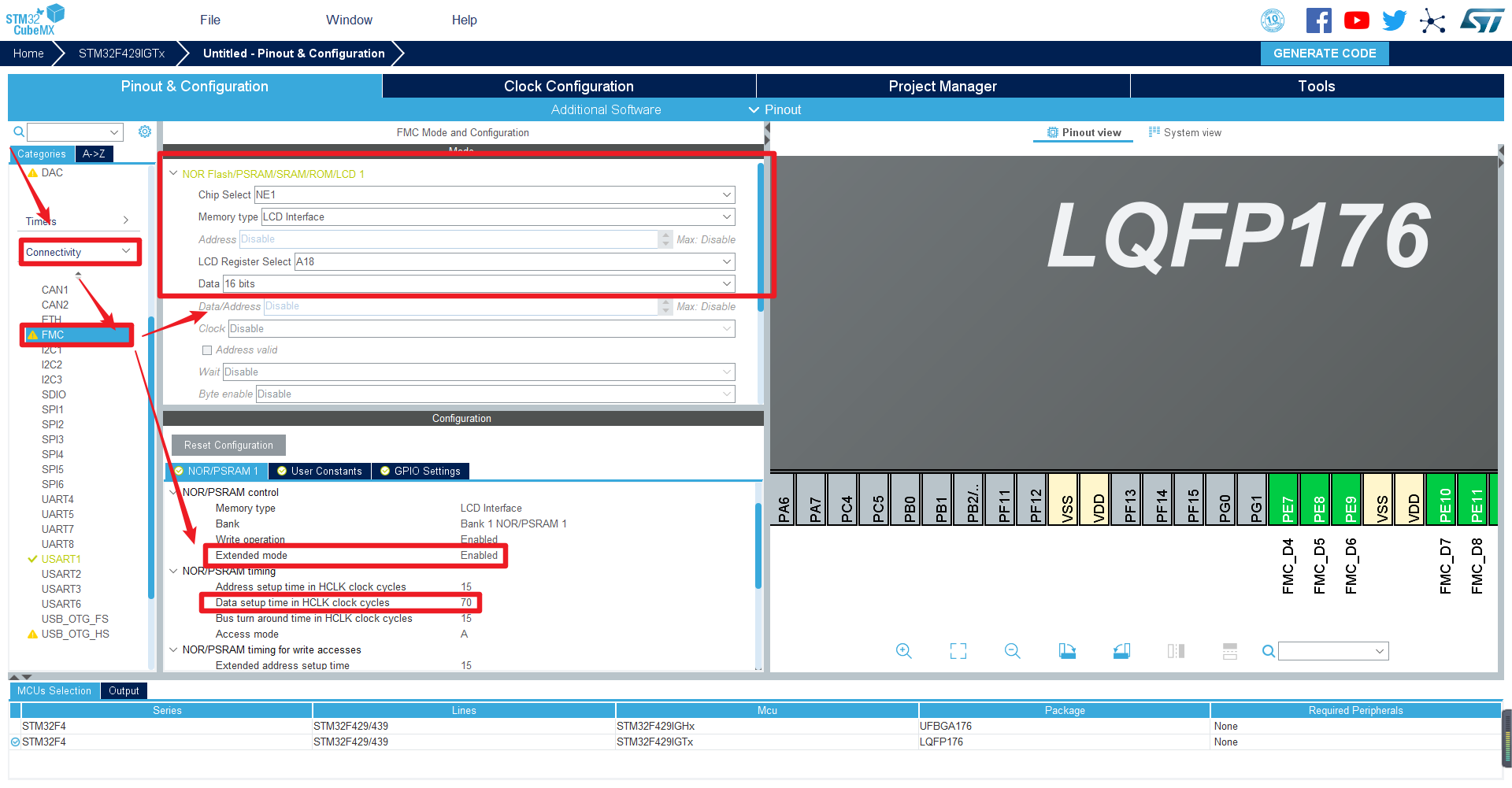Viewport: 1512px width, 788px height.
Task: Collapse NOR/PSRAM timing for write accesses
Action: (173, 649)
